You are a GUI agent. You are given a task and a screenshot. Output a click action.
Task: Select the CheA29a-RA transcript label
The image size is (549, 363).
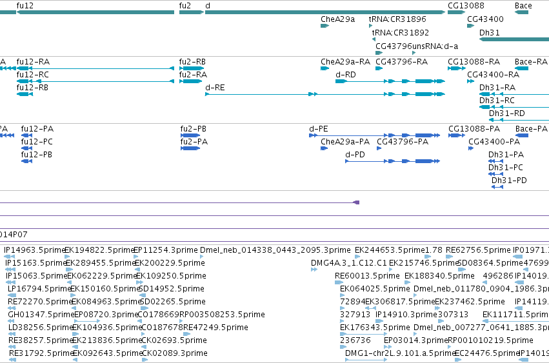345,62
